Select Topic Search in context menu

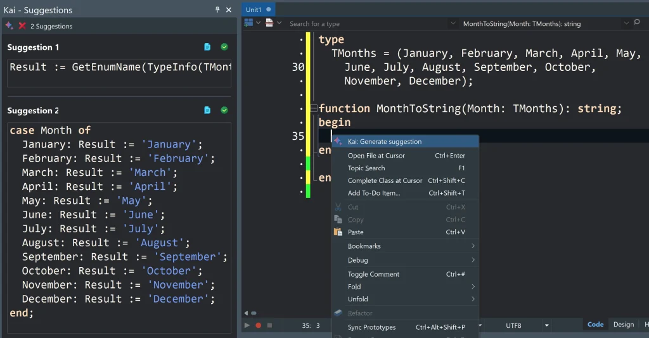[405, 168]
